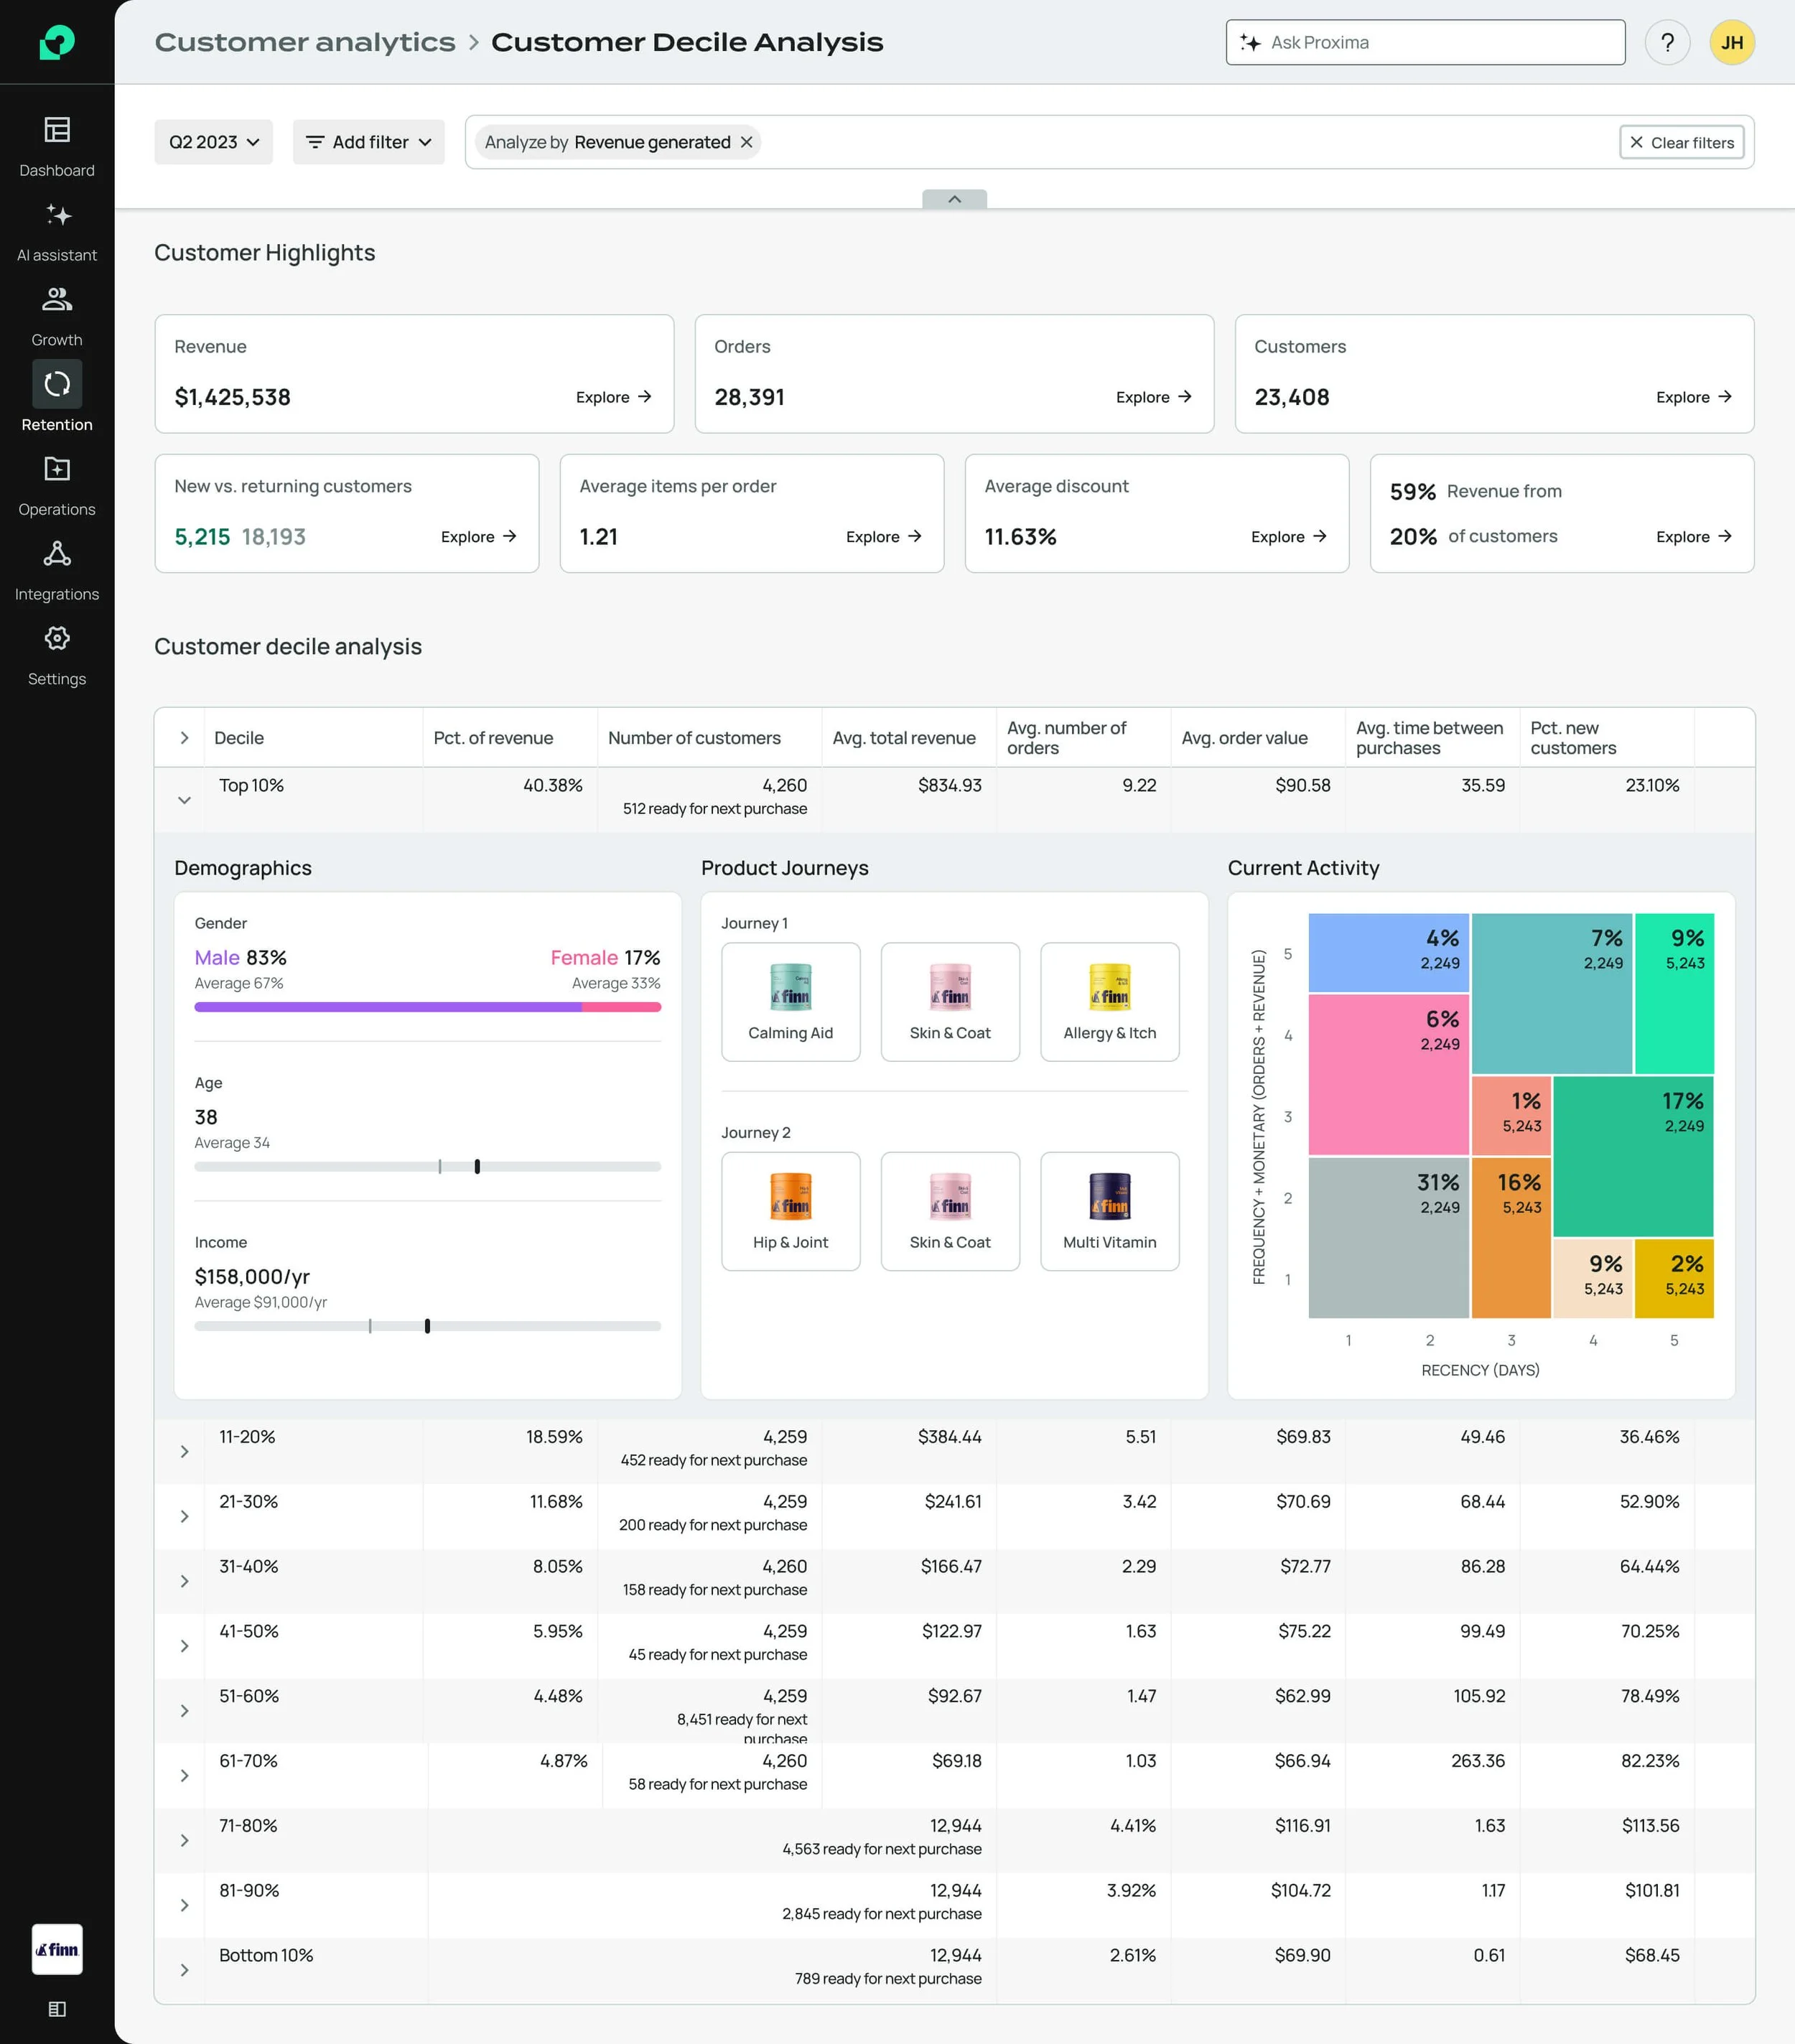Image resolution: width=1795 pixels, height=2044 pixels.
Task: Open the AI assistant sparkle icon
Action: 57,215
